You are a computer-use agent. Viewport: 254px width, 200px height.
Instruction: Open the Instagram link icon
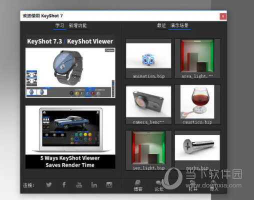109,184
